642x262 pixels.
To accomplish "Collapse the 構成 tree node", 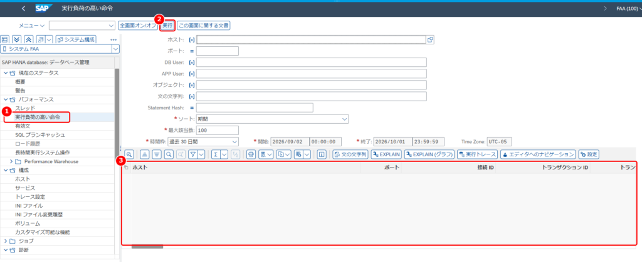I will [x=6, y=170].
